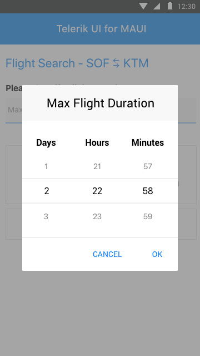Tap the Days column header
Screen dimensions: 200x356
pyautogui.click(x=46, y=142)
